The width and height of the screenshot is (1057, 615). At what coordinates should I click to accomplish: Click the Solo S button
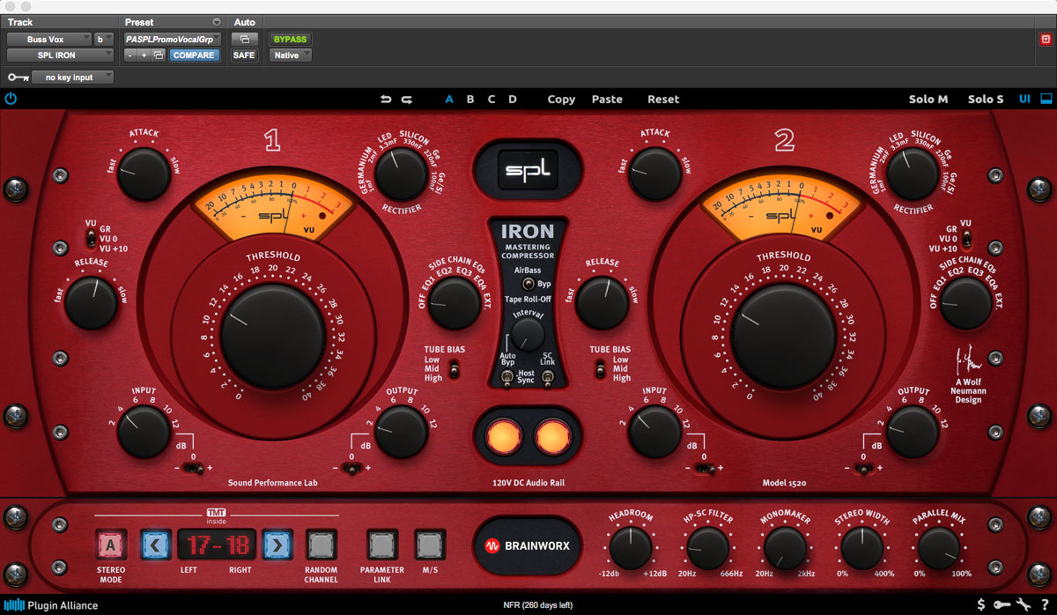pos(986,100)
